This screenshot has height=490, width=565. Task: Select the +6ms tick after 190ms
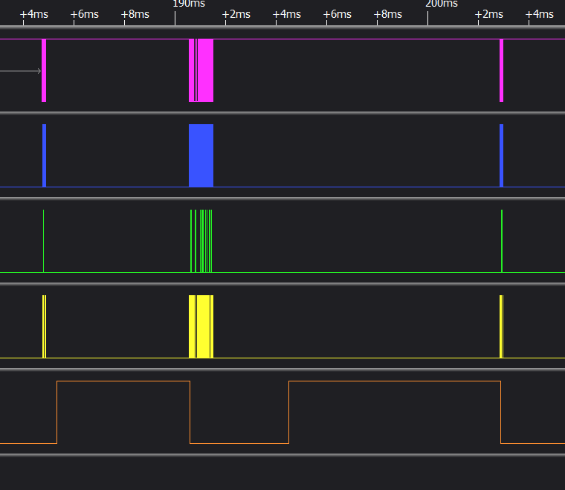point(337,14)
